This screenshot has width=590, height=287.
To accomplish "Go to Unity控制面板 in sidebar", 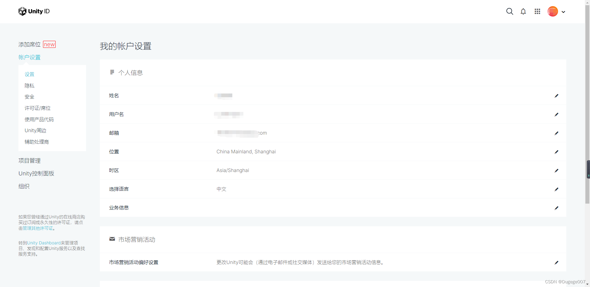I will pos(36,174).
